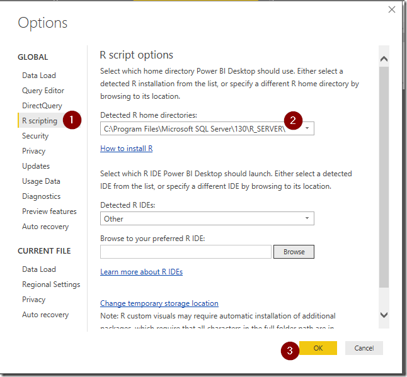Screen dimensions: 407x377
Task: Select the R scripting option
Action: (40, 121)
